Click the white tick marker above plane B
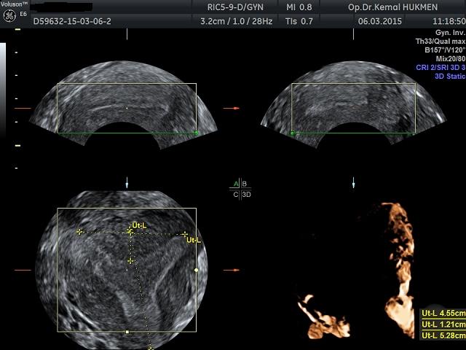Screen dimensions: 466x350 point(353,34)
